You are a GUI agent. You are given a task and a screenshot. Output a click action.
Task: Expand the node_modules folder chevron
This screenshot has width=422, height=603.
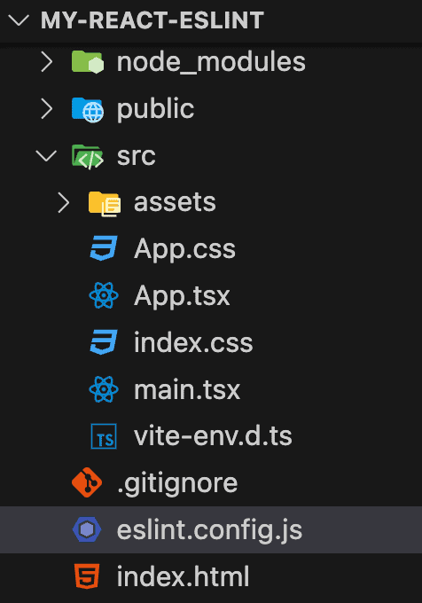coord(46,62)
